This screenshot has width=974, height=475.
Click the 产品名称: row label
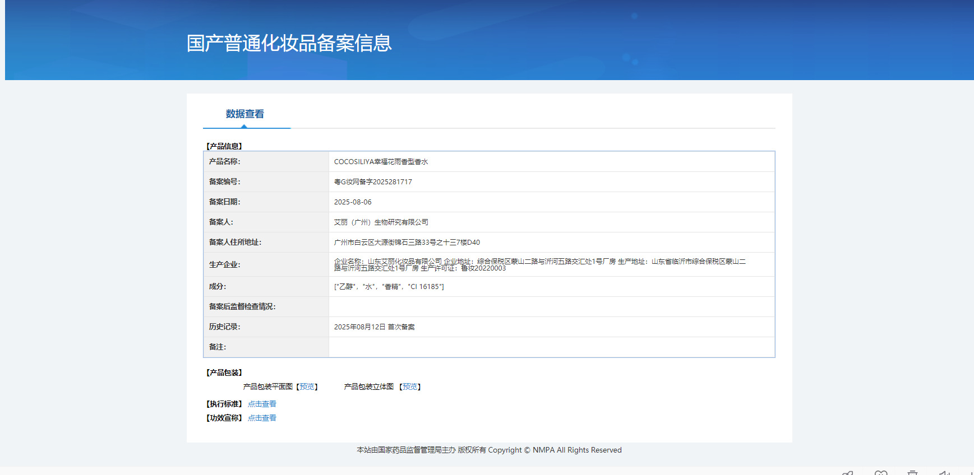[225, 161]
